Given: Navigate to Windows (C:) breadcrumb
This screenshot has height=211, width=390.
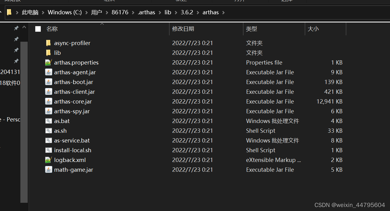Looking at the screenshot, I should [65, 12].
